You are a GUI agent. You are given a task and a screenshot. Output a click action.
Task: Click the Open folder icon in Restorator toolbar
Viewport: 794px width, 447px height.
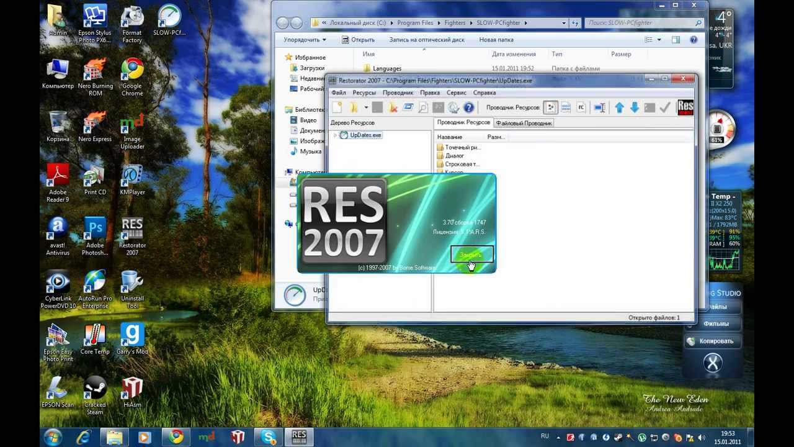click(353, 107)
